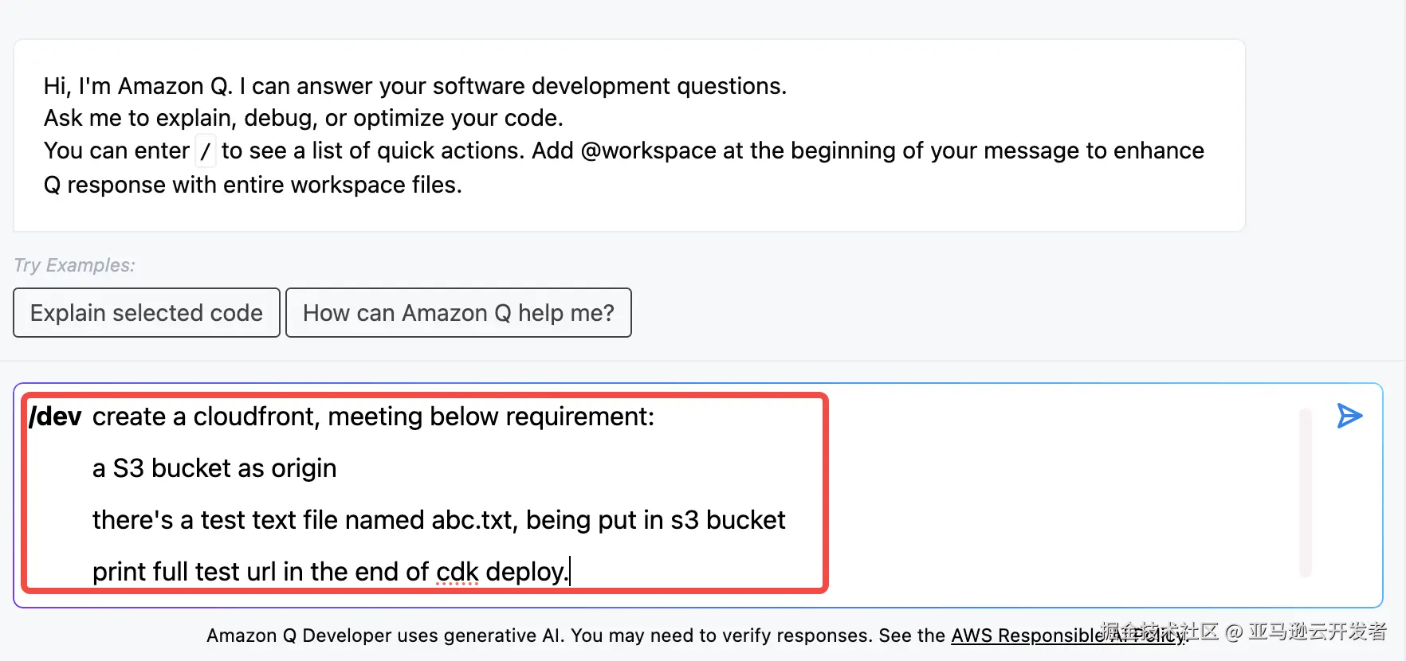Image resolution: width=1406 pixels, height=661 pixels.
Task: Place cursor on "a S3 bucket as origin" line
Action: (x=214, y=468)
